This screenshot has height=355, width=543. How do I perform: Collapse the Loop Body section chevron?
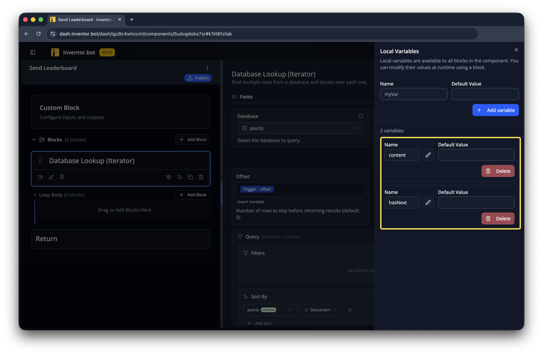click(x=35, y=195)
